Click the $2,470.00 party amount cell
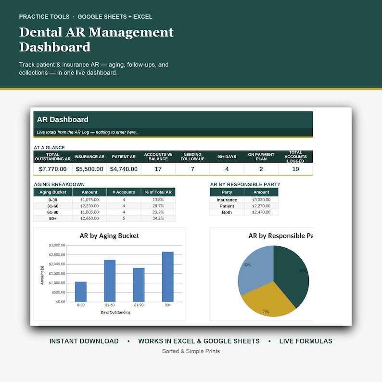 261,212
